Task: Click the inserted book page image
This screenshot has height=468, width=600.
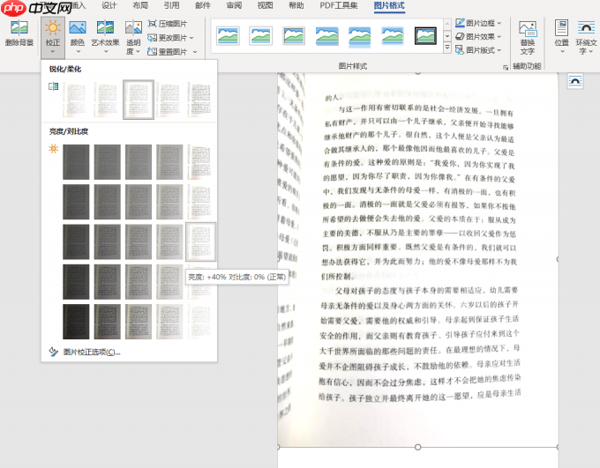Action: click(x=418, y=260)
